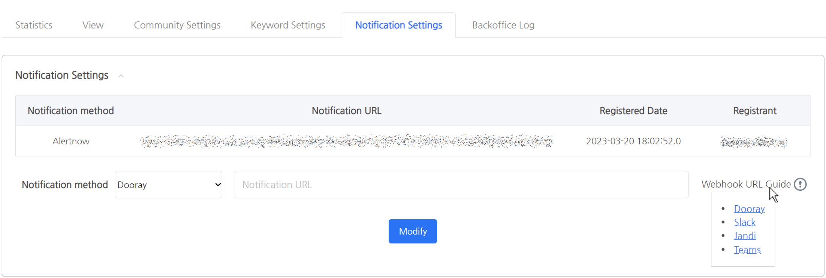Click the Registered Date column header
826x278 pixels.
pos(633,111)
